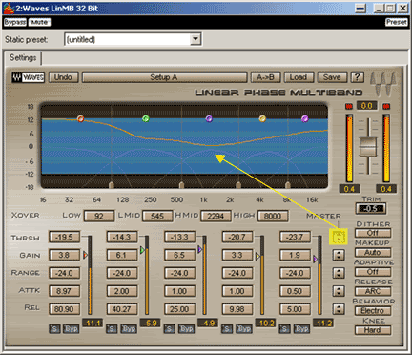Click the highlighted master threshold stepper
Image resolution: width=412 pixels, height=355 pixels.
(339, 237)
